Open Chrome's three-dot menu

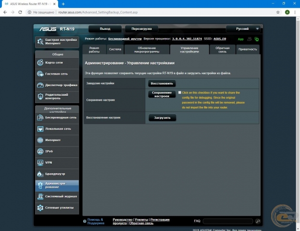(295, 12)
